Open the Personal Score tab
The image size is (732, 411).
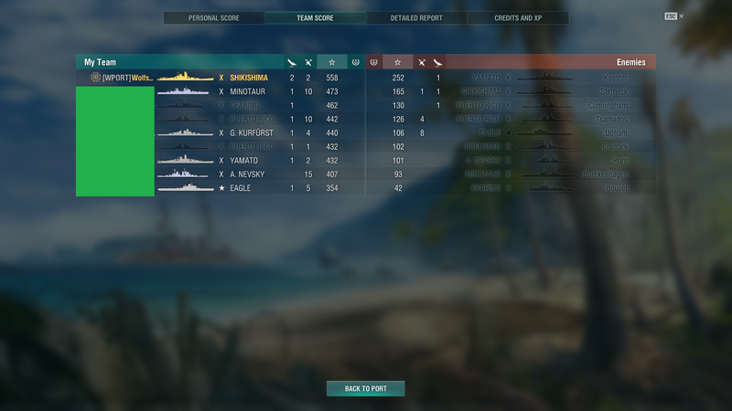coord(214,18)
